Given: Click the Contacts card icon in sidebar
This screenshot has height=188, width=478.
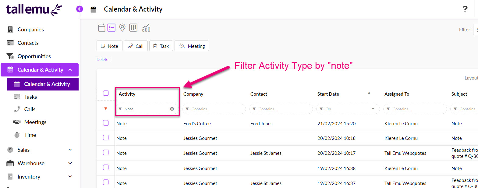Looking at the screenshot, I should pyautogui.click(x=10, y=43).
